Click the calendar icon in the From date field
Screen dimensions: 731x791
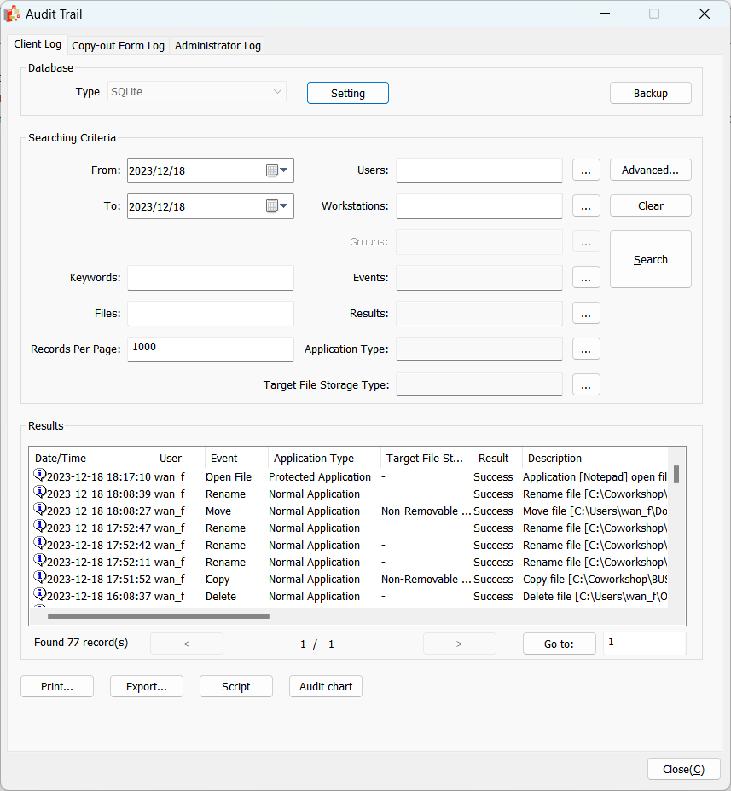pyautogui.click(x=271, y=170)
